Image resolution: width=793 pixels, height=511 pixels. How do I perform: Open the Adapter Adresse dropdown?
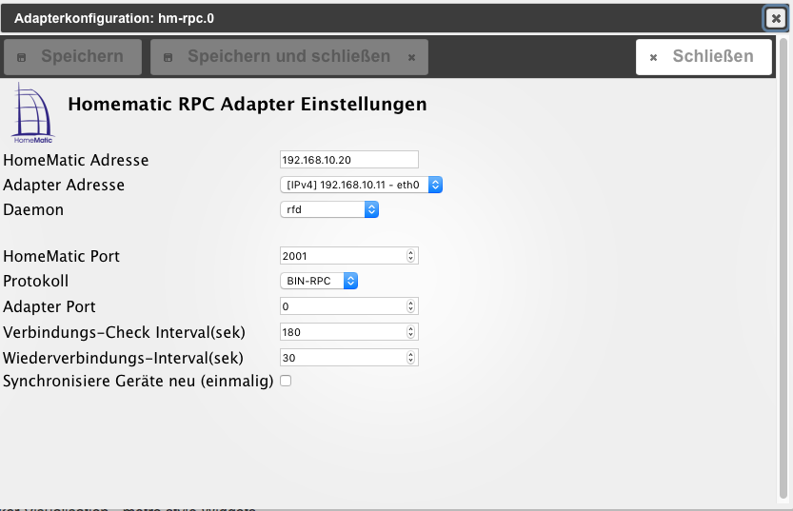[361, 185]
